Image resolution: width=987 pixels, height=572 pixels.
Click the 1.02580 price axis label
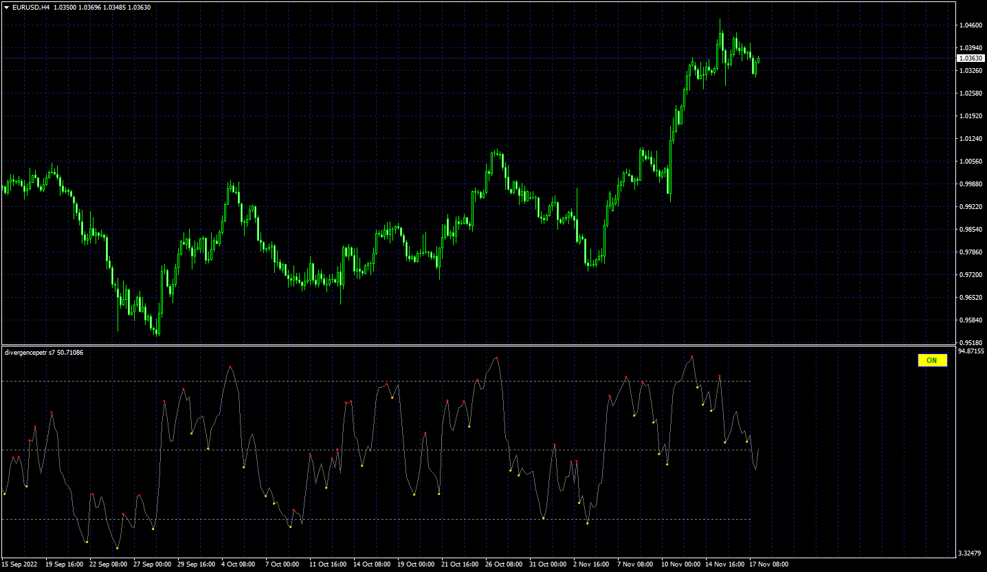pyautogui.click(x=971, y=93)
